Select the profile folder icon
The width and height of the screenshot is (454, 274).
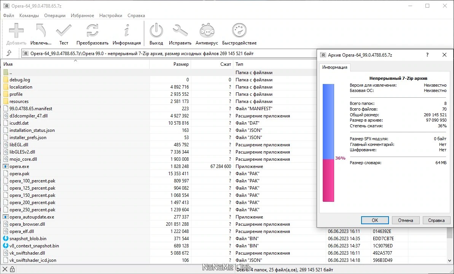(x=6, y=94)
